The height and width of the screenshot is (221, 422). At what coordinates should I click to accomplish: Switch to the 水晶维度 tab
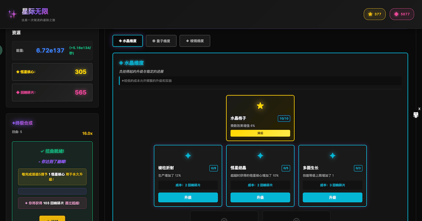(x=127, y=41)
